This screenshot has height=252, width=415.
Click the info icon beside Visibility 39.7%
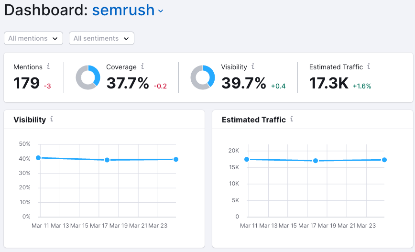253,66
